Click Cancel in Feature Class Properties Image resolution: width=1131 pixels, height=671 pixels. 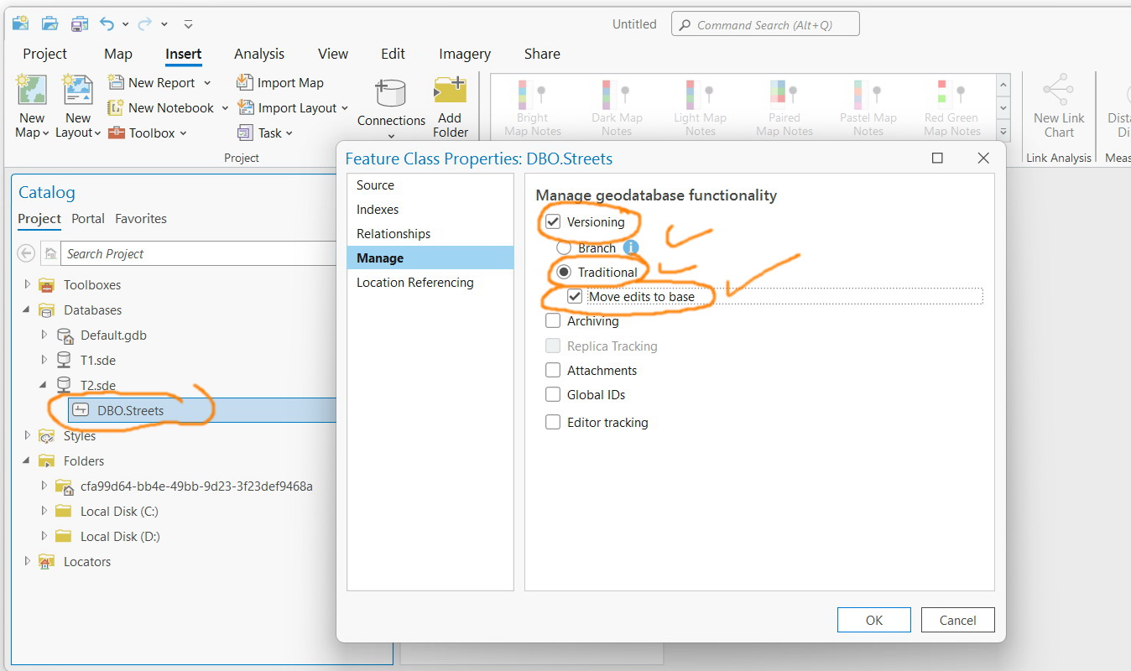958,621
